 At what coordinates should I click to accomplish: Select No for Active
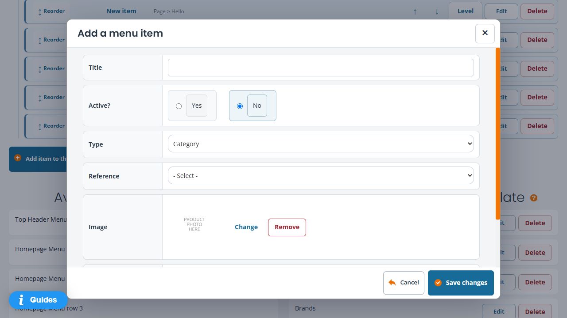coord(240,106)
